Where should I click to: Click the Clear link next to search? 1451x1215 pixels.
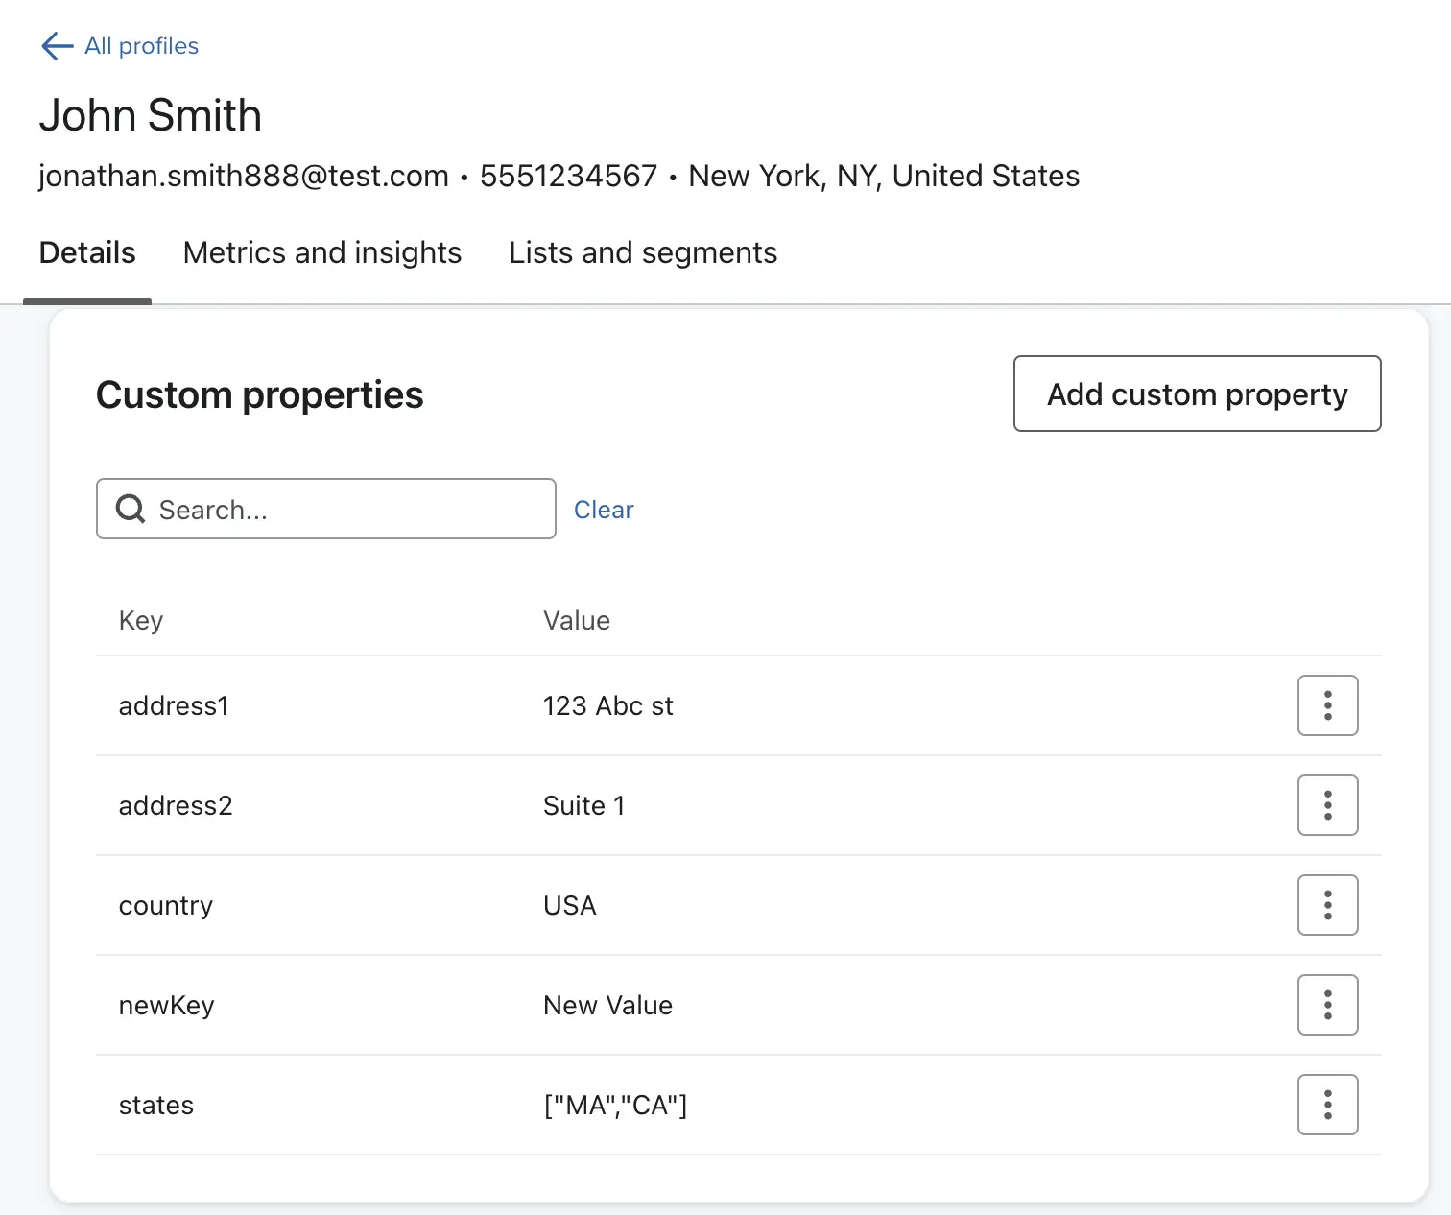tap(604, 510)
